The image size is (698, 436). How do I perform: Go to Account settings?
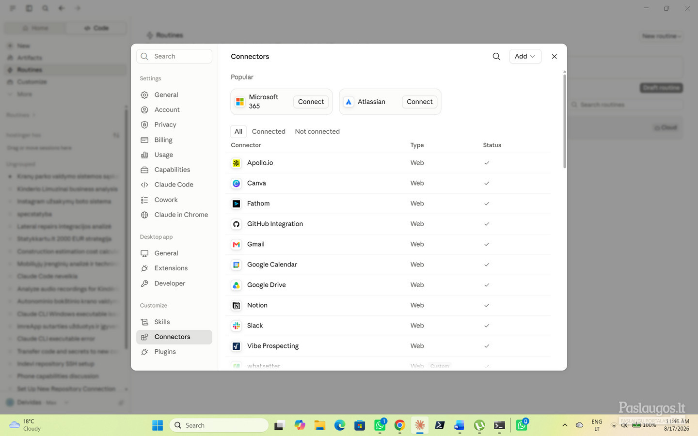(174, 110)
